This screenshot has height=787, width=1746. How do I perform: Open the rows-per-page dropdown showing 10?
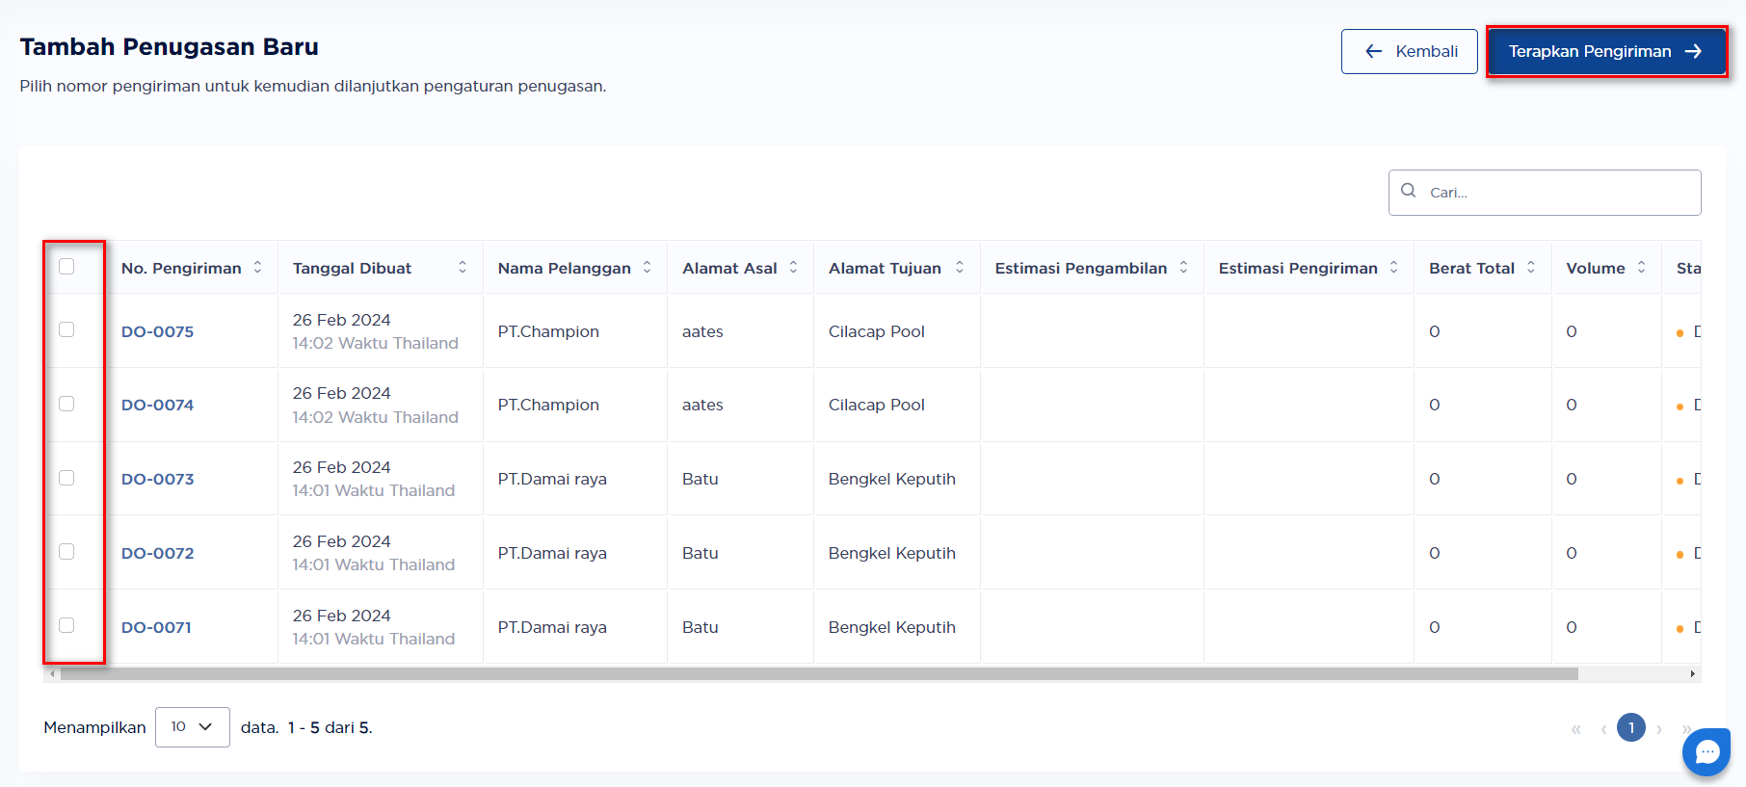coord(193,727)
